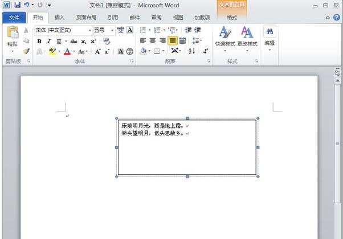Open the 页面布局 (Page Layout) tab

(86, 18)
